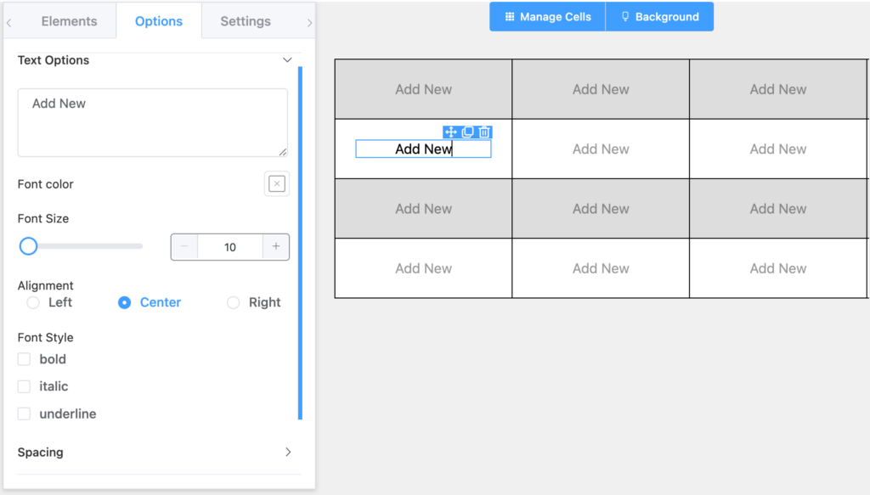Click the Font Size slider handle
This screenshot has height=495, width=870.
[28, 246]
